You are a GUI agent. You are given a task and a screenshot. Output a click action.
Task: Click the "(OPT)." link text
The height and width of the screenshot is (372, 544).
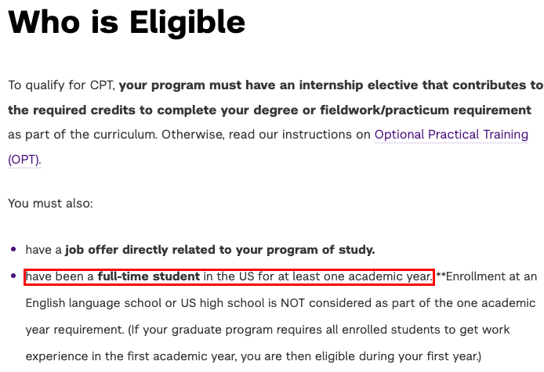[x=24, y=160]
